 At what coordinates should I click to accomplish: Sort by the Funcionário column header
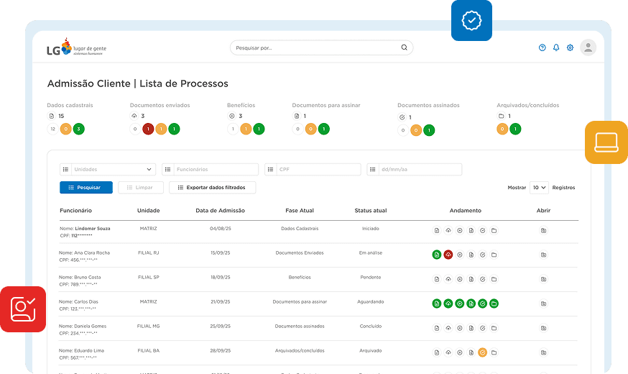pyautogui.click(x=75, y=211)
